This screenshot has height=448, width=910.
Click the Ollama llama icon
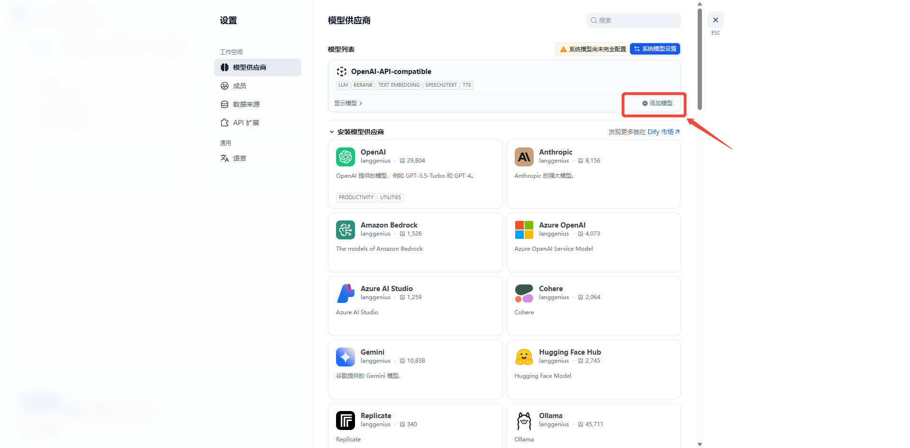coord(524,421)
